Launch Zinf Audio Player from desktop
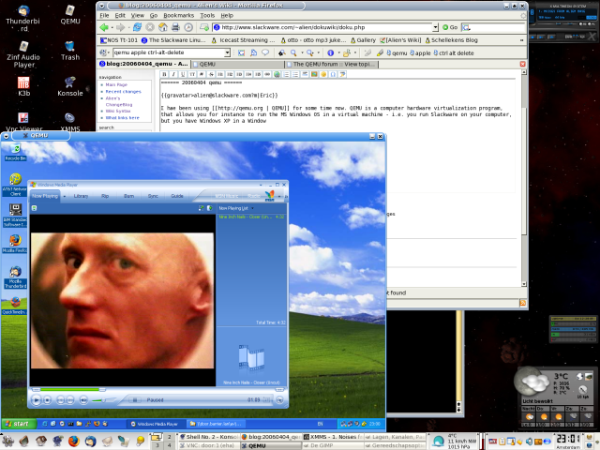This screenshot has height=450, width=600. point(23,54)
